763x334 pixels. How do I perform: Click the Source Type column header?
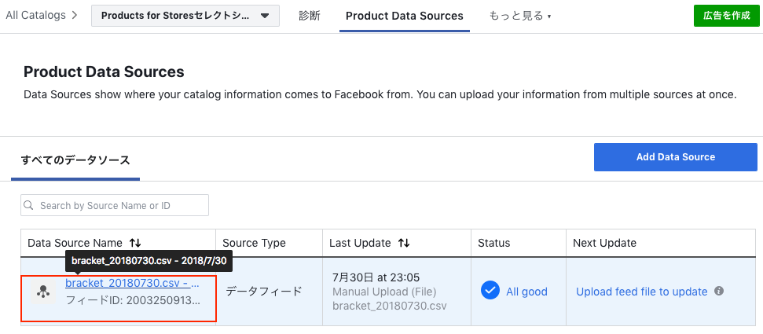point(254,243)
